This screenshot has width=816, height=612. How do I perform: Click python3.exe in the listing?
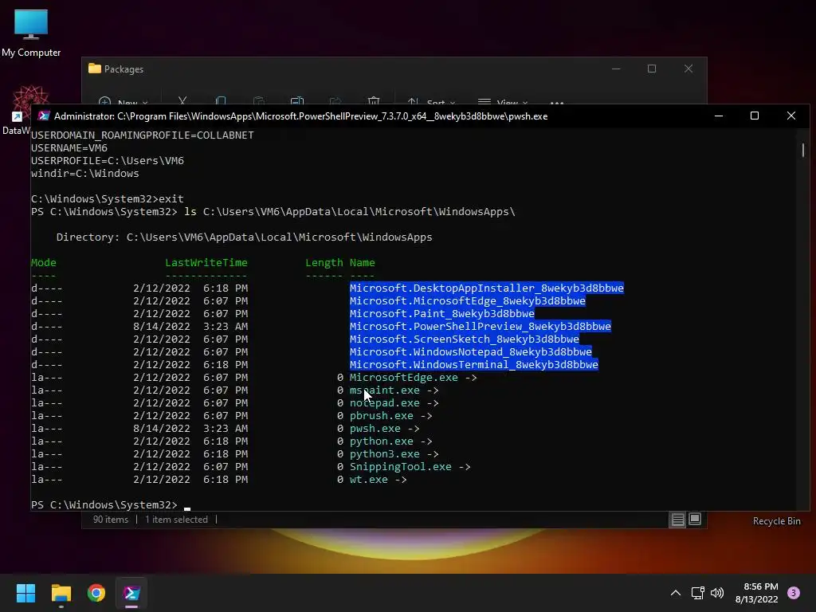pos(385,453)
